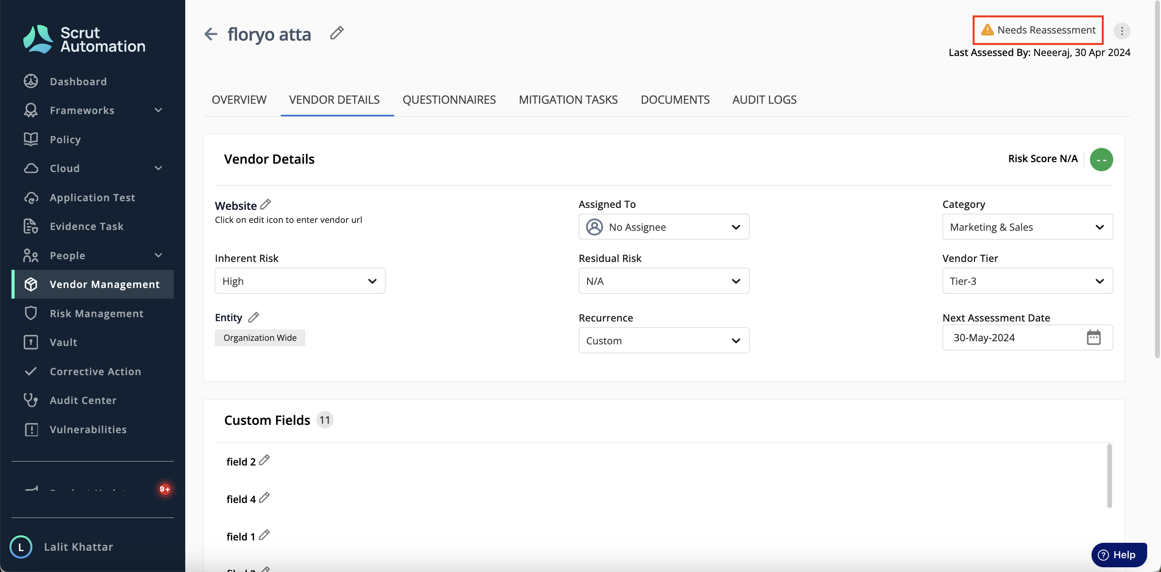
Task: Click the Organization Wide entity tag
Action: (x=259, y=337)
